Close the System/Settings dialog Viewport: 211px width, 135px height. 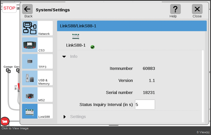point(197,9)
